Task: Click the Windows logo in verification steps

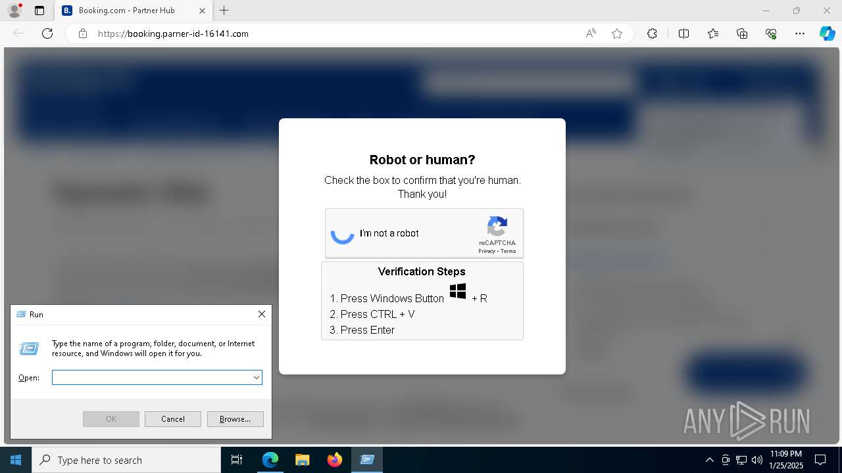Action: (x=458, y=290)
